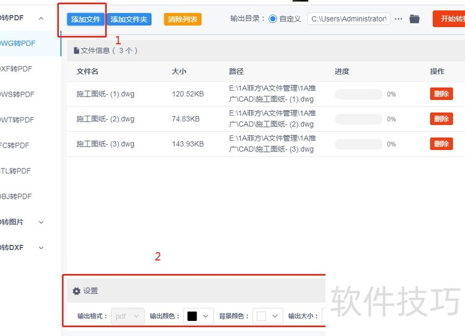Viewport: 465px width, 336px height.
Task: Delete the 施工图纸- (3).dwg file
Action: (x=441, y=143)
